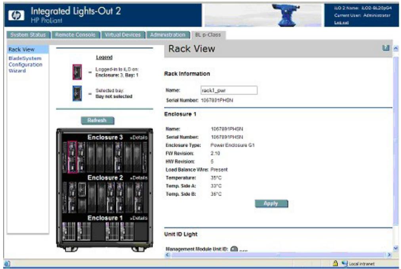Click the Rack Information heading
401x269 pixels.
187,74
